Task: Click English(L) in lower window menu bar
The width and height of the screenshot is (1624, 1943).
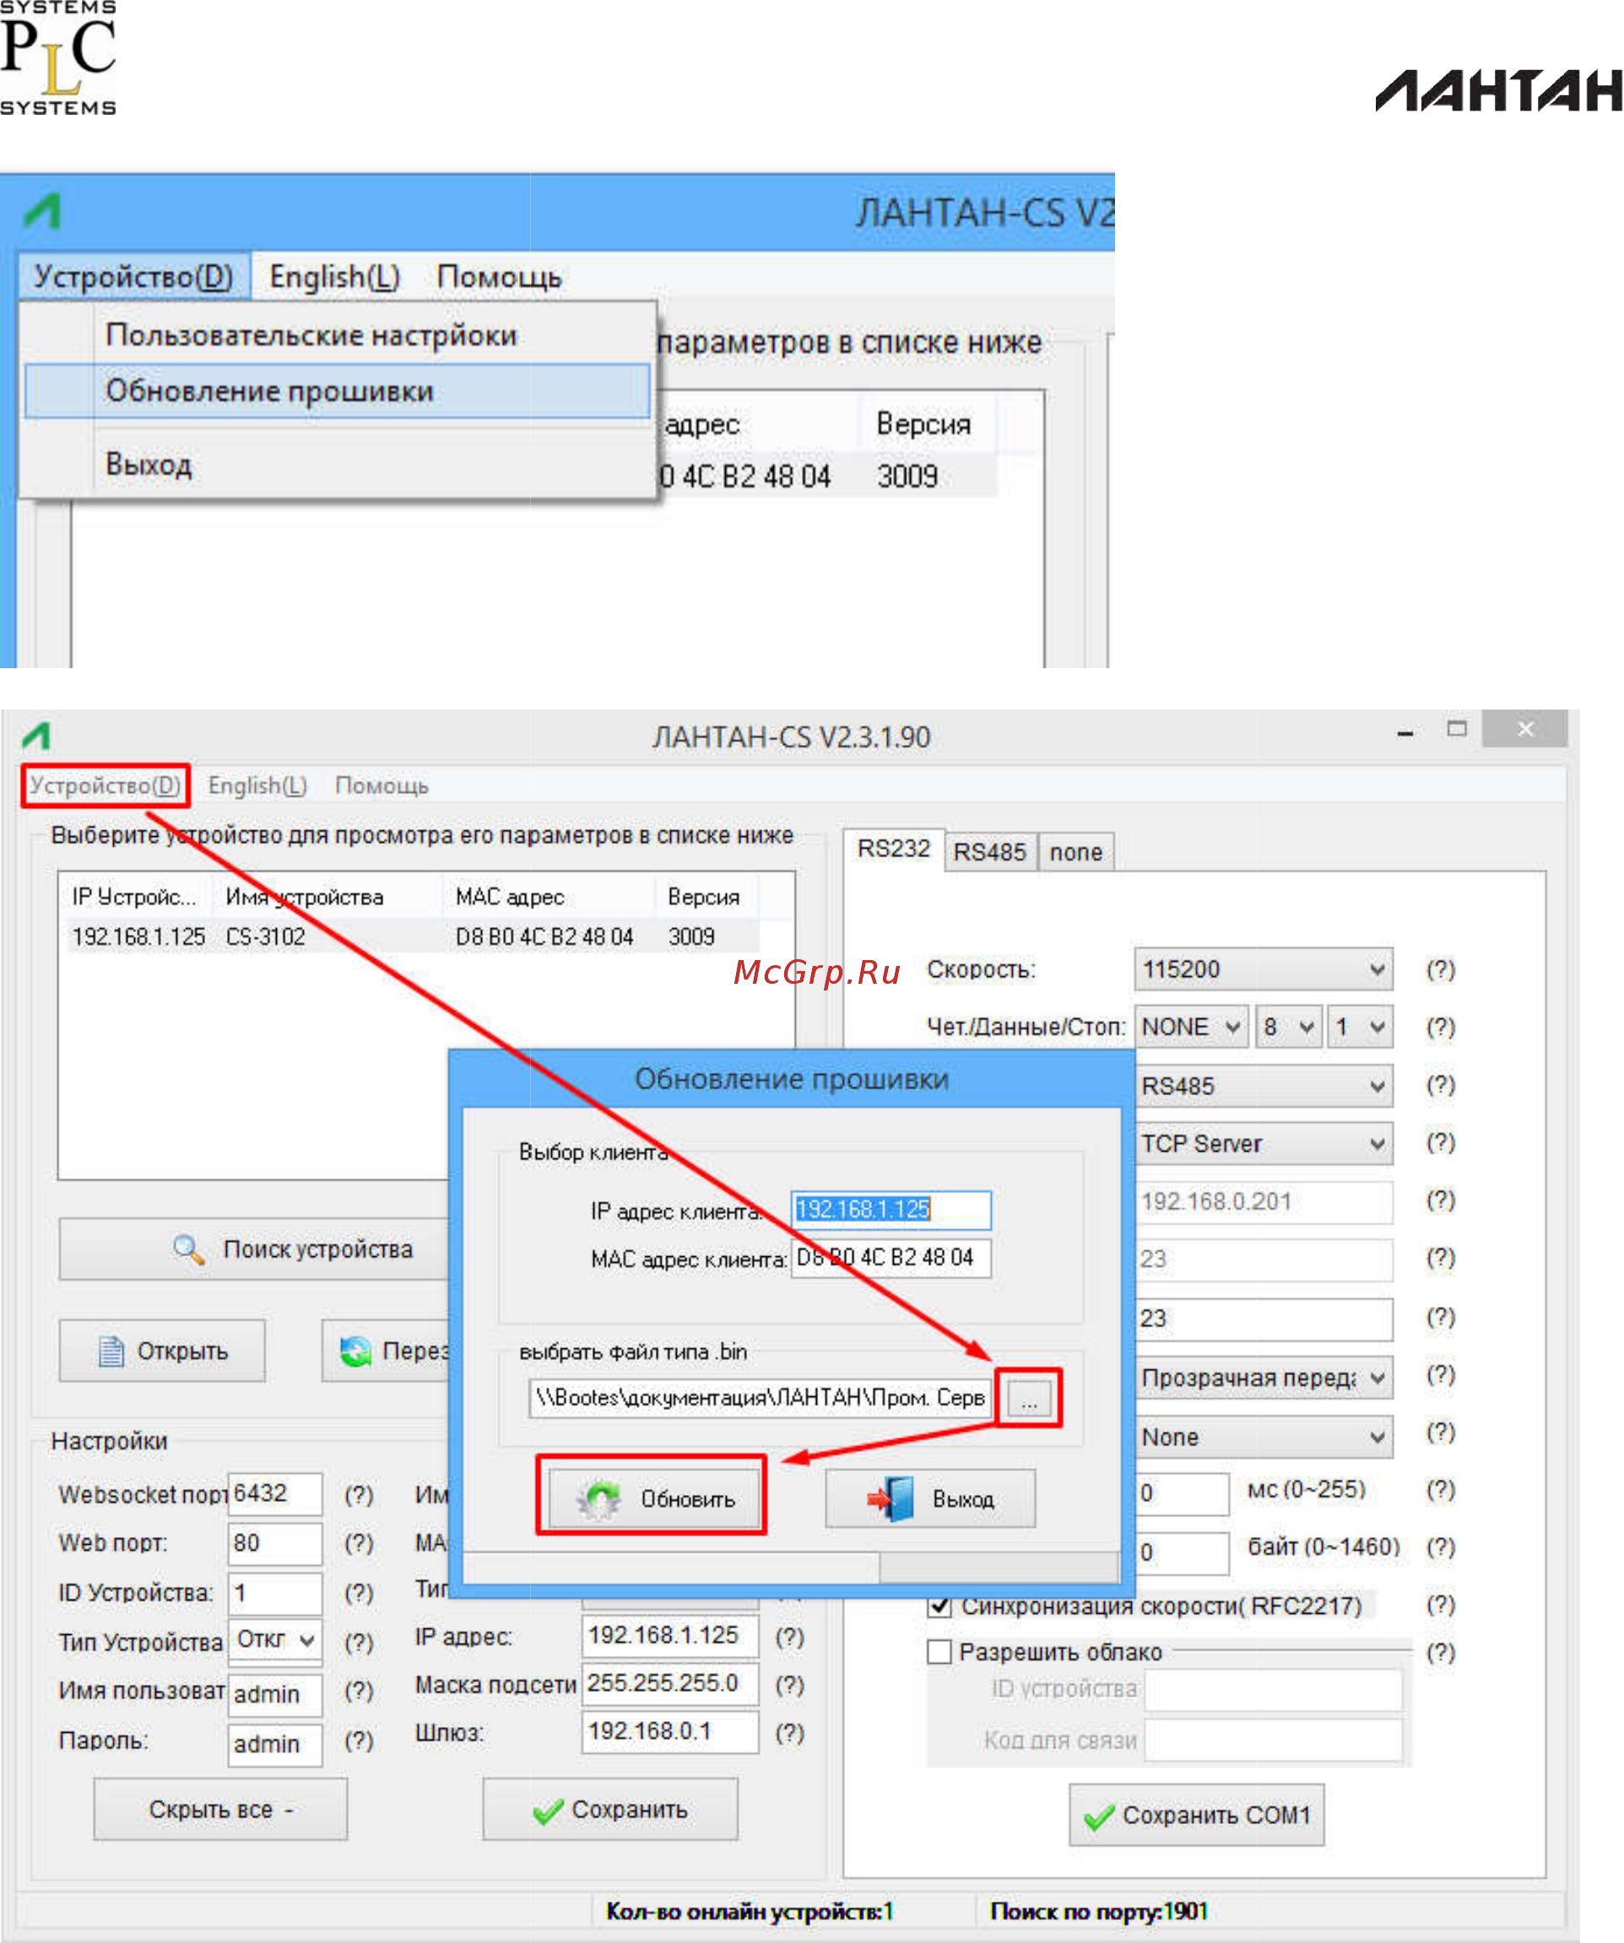Action: (257, 785)
